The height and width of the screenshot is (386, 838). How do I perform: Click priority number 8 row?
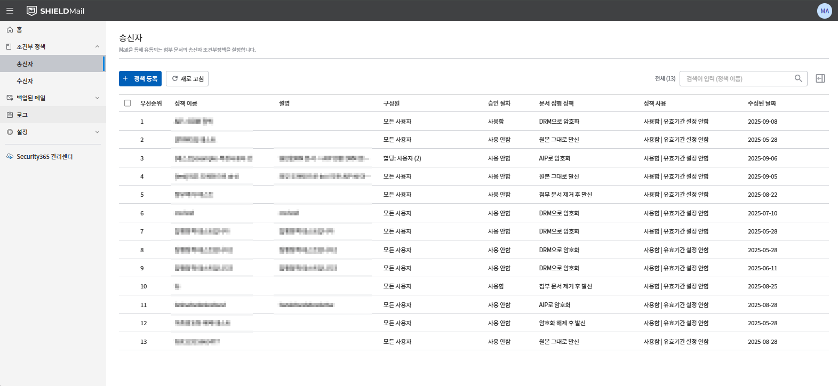tap(142, 250)
